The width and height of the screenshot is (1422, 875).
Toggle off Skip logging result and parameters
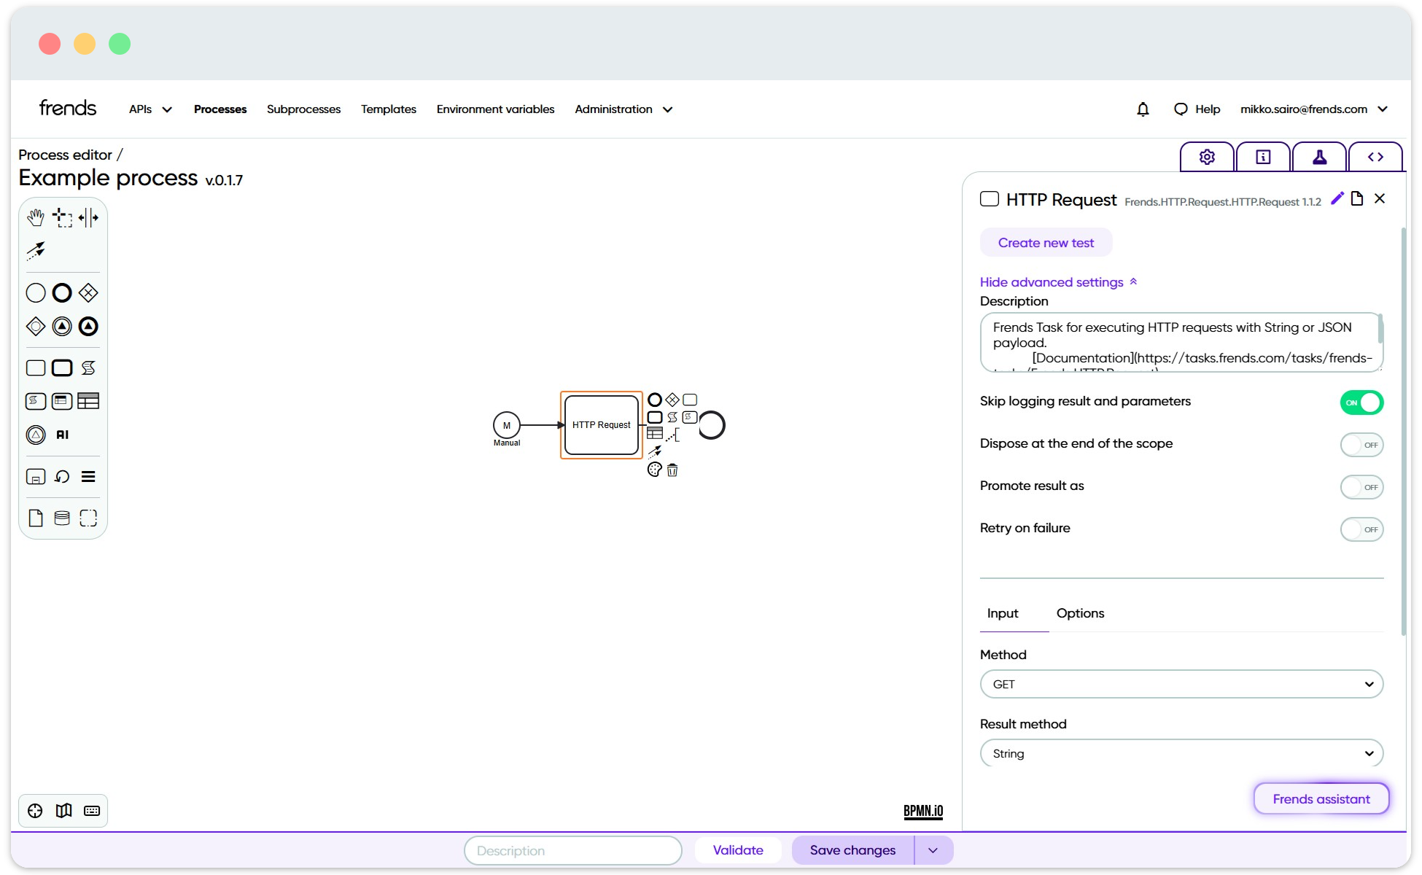click(1361, 402)
